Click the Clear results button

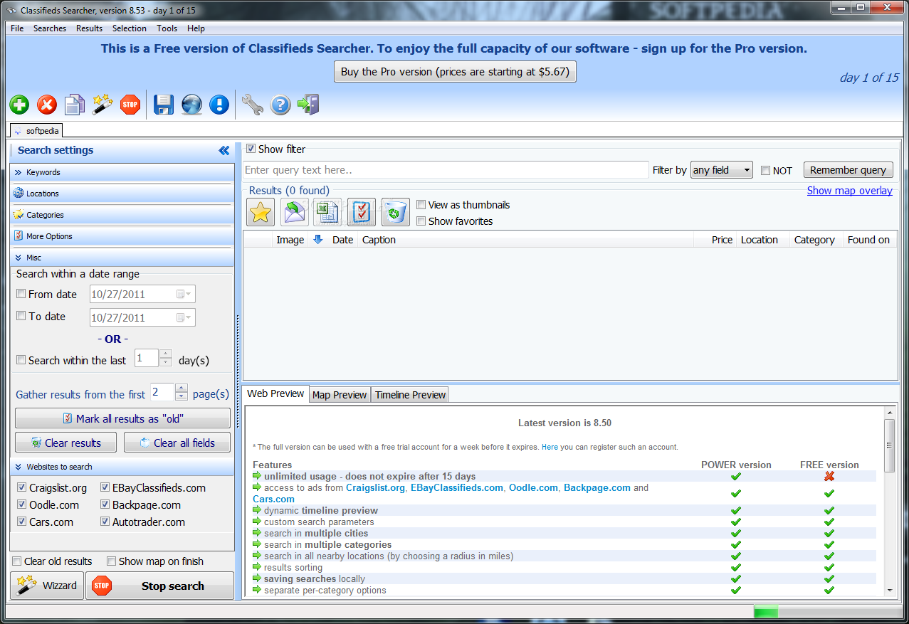tap(66, 443)
